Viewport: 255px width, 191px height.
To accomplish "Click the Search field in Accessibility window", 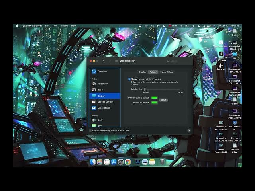I will [178, 61].
